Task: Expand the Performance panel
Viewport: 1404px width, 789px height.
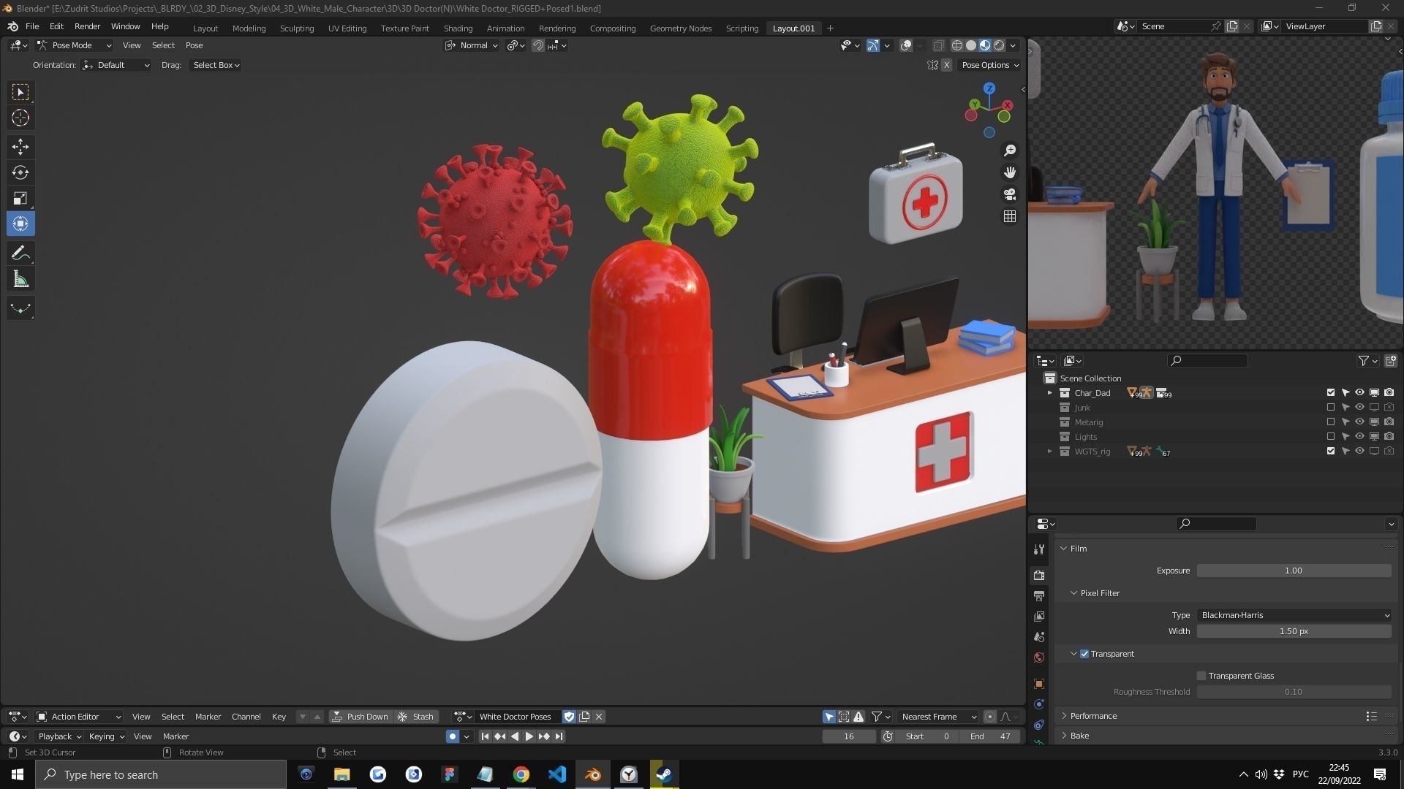Action: point(1093,716)
